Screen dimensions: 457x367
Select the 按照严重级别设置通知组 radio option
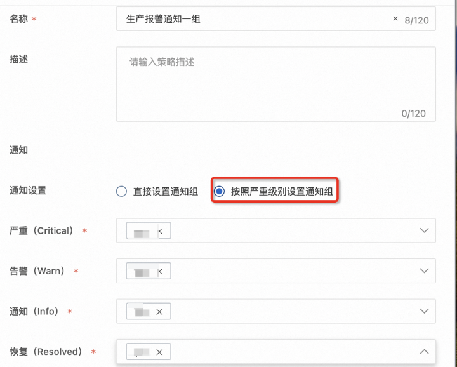[220, 191]
